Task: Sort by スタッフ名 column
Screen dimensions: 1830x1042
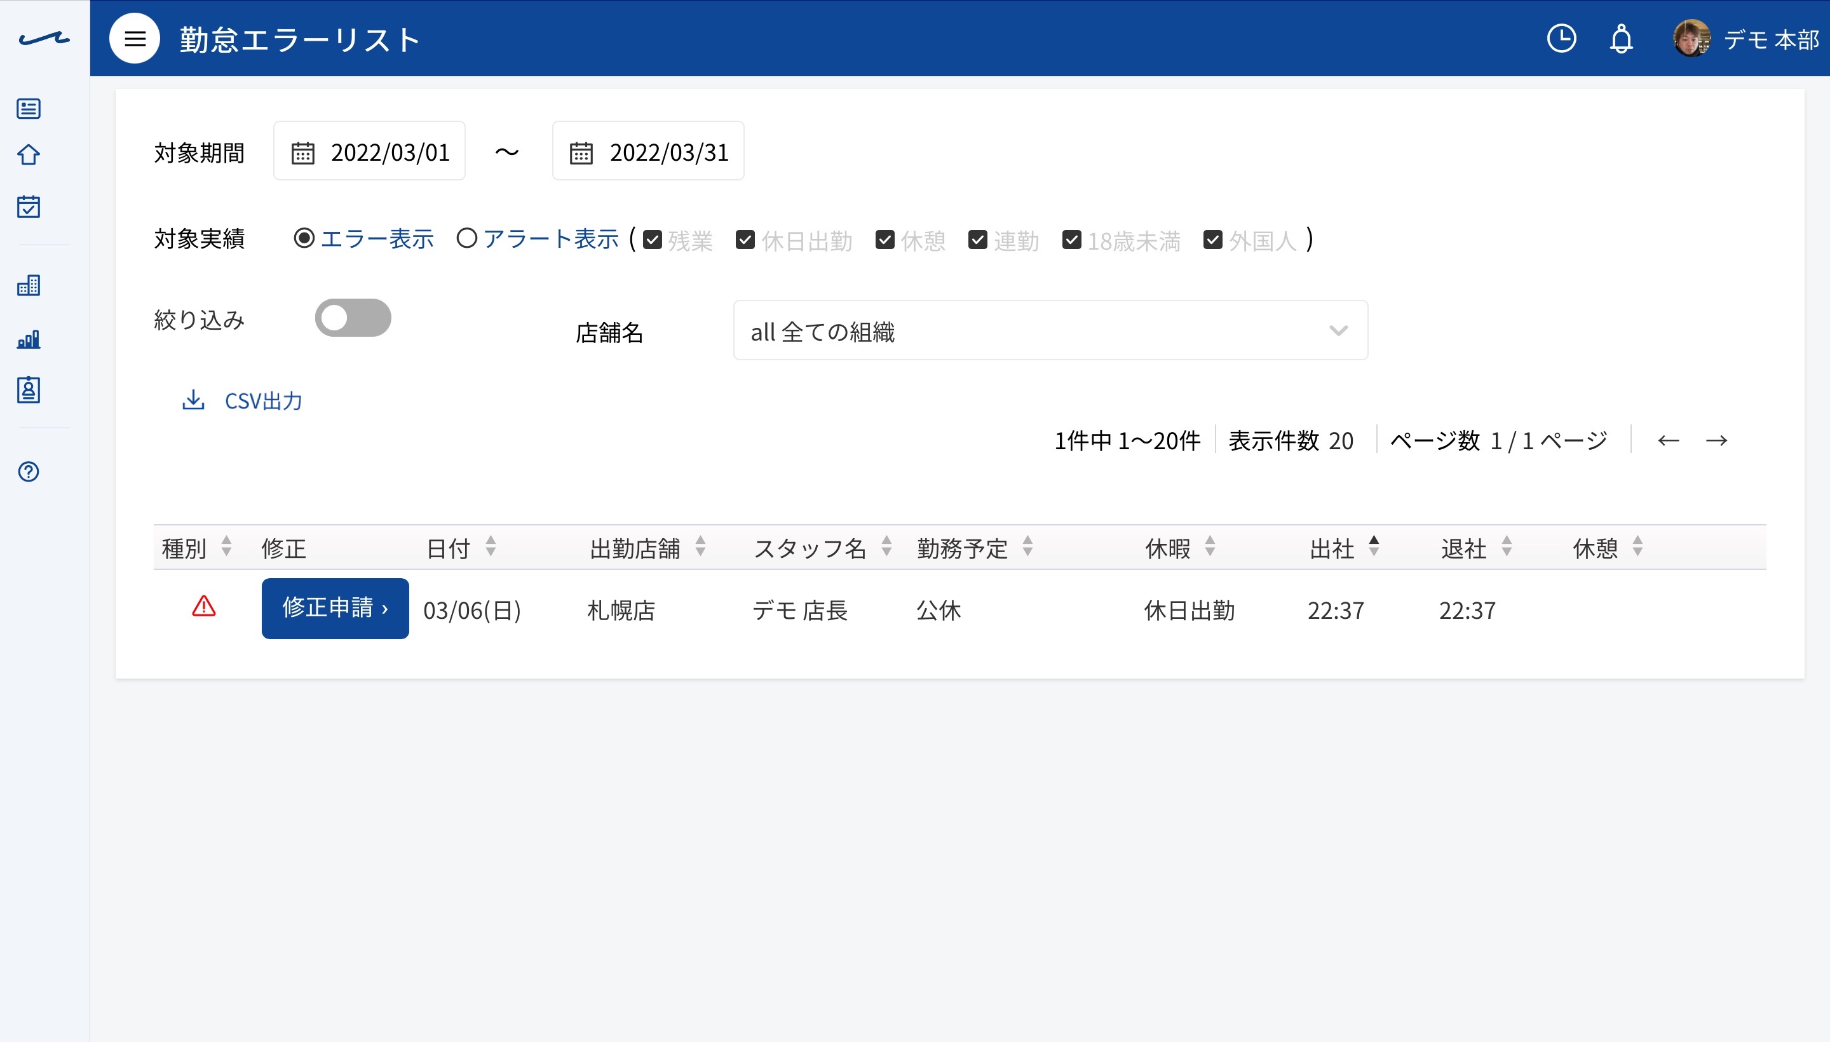Action: pos(887,547)
